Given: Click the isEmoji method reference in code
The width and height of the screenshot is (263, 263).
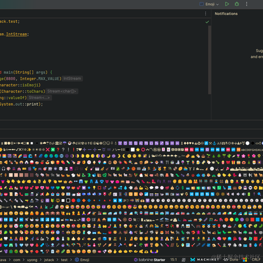Looking at the screenshot, I should pos(30,85).
